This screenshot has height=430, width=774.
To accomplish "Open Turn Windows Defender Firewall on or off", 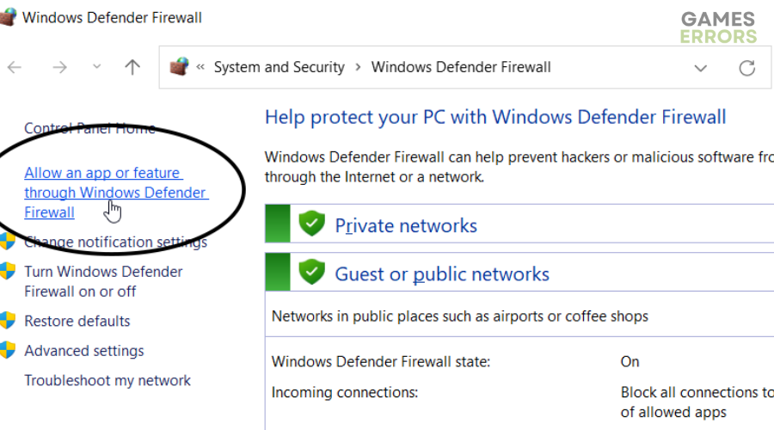I will 103,281.
